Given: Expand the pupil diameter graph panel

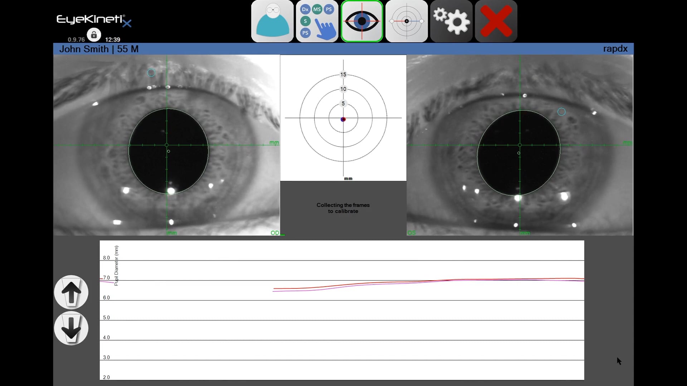Looking at the screenshot, I should coord(71,292).
